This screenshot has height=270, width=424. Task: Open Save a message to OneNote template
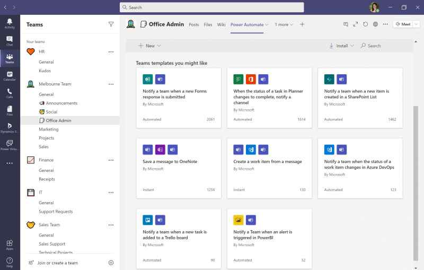179,168
